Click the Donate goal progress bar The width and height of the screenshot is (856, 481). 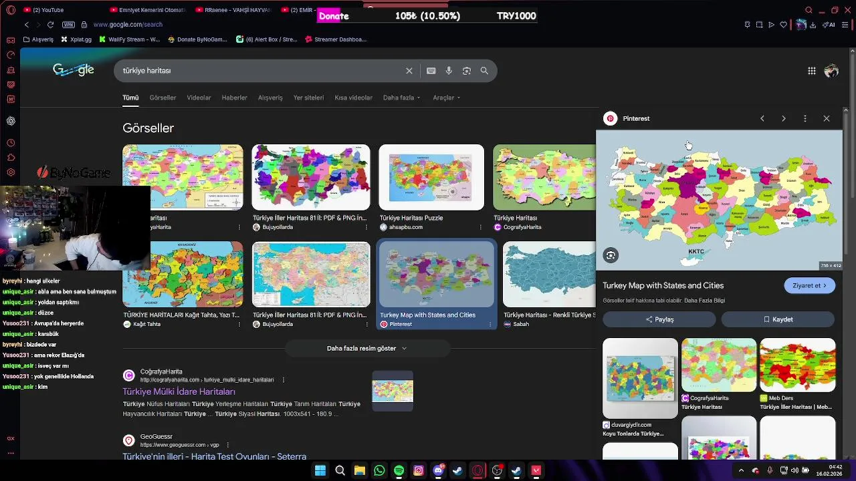(427, 16)
